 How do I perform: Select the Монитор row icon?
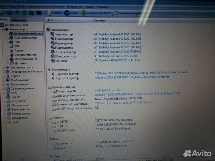coord(53,61)
